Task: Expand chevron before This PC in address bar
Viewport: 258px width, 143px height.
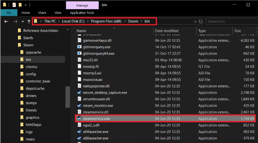Action: 41,21
